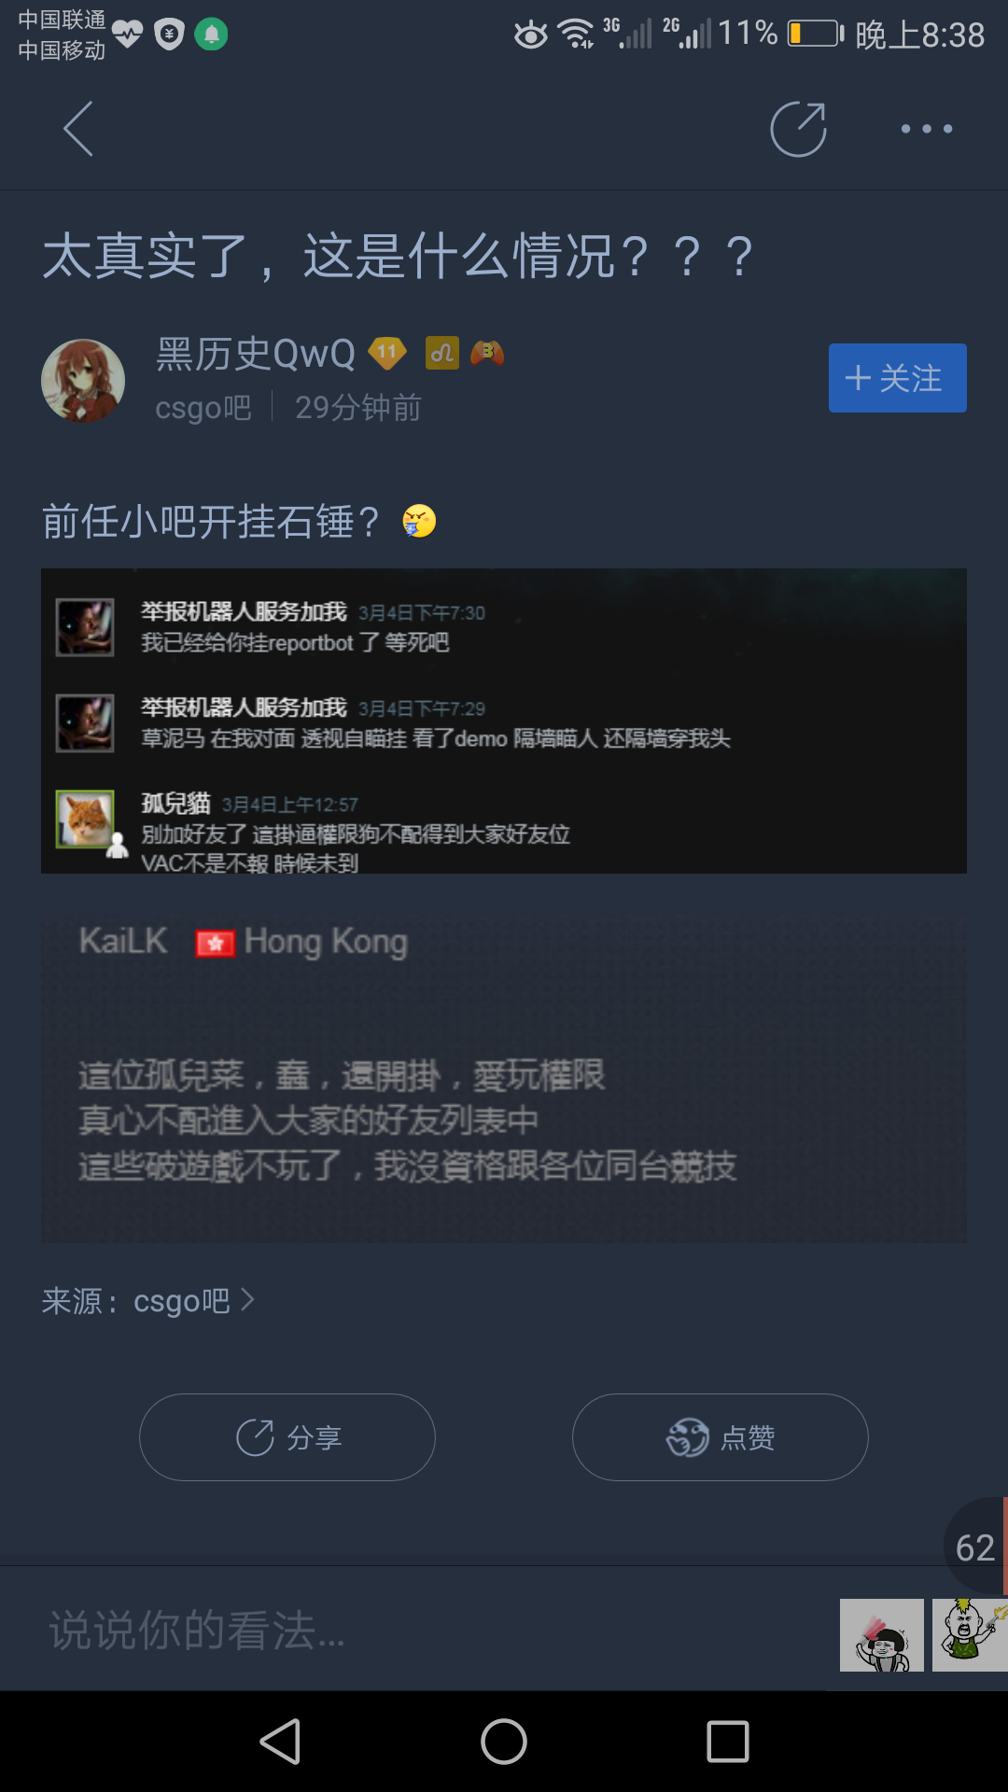The height and width of the screenshot is (1792, 1008).
Task: Open the KaiLK Hong Kong profile image
Action: 504,1080
